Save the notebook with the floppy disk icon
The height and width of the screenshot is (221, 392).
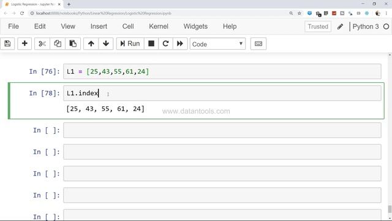pyautogui.click(x=7, y=44)
